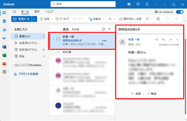
Task: Flag the message with the red flag
Action: click(147, 19)
